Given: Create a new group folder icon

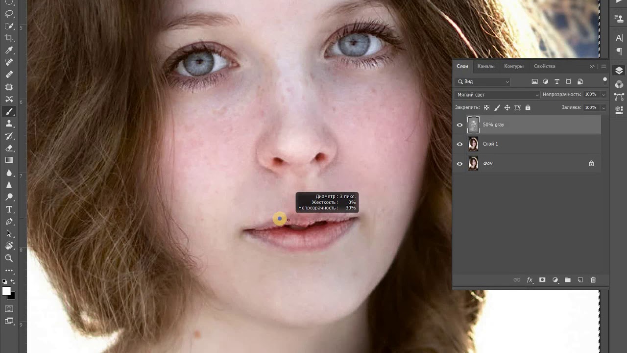Looking at the screenshot, I should [568, 280].
